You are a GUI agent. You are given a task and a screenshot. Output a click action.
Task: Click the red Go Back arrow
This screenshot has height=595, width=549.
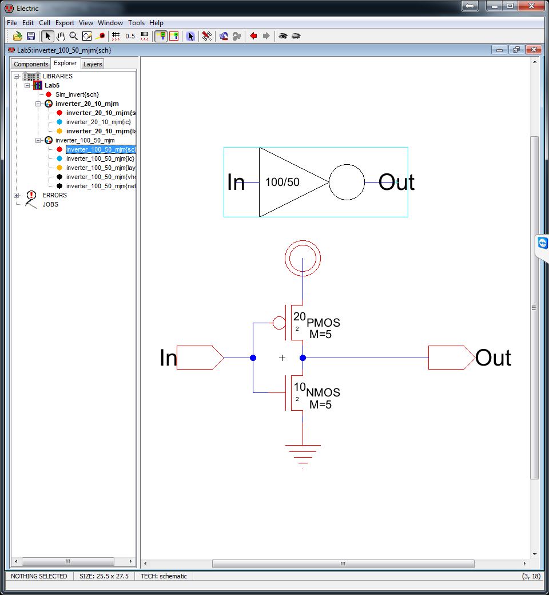click(253, 36)
